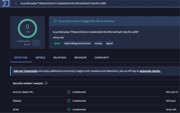Click the detection score circle 0/69
Screen dimensions: 180x113
click(27, 28)
